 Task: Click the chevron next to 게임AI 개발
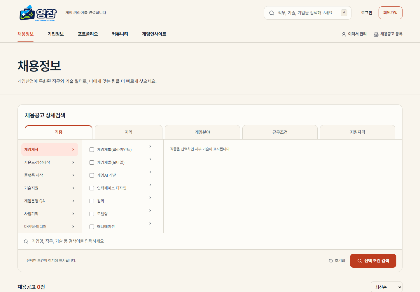pyautogui.click(x=150, y=172)
